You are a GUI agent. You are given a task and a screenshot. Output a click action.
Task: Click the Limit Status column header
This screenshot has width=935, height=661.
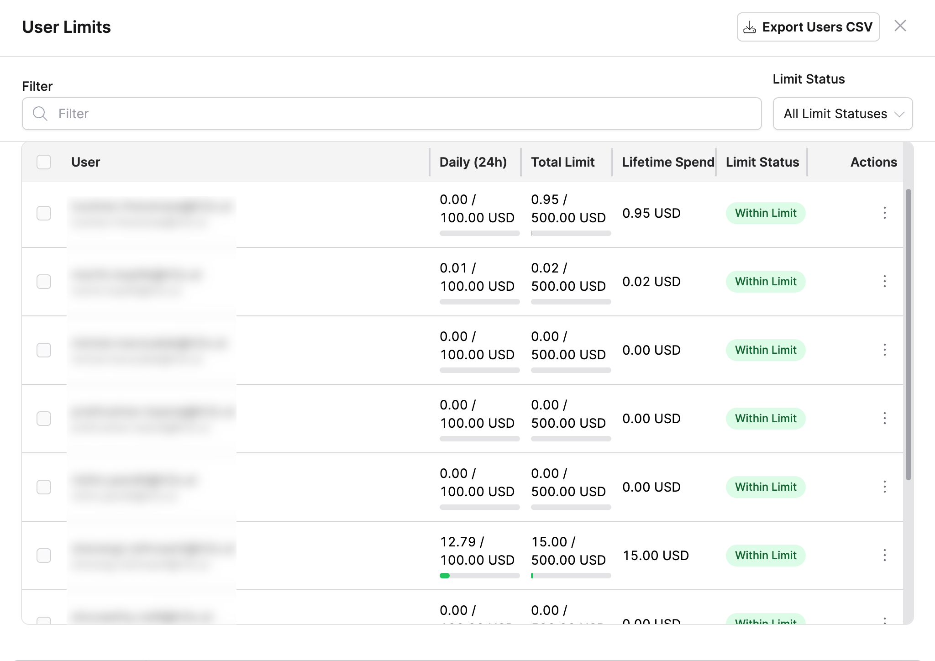(762, 162)
